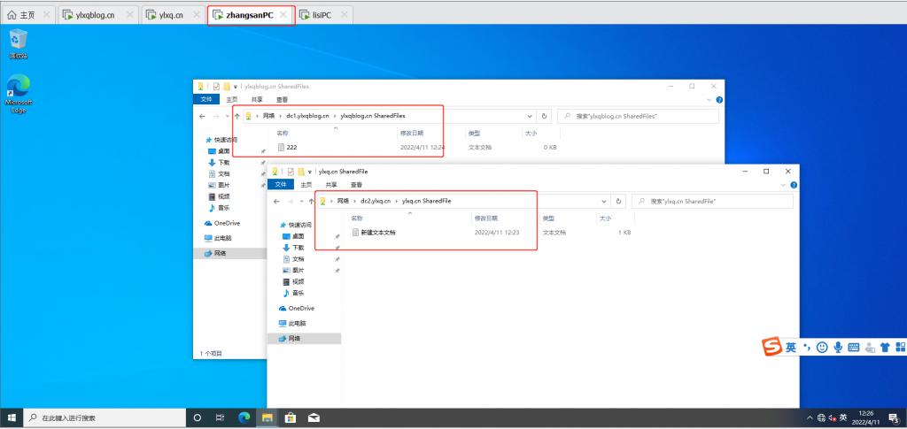Open 文件 menu in ylxq.cn SharedFile window
The height and width of the screenshot is (429, 907).
(281, 185)
